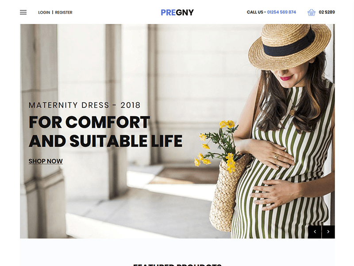Click the AND SUITABLE LIFE headline line
Viewport: 354px width, 266px height.
(105, 141)
